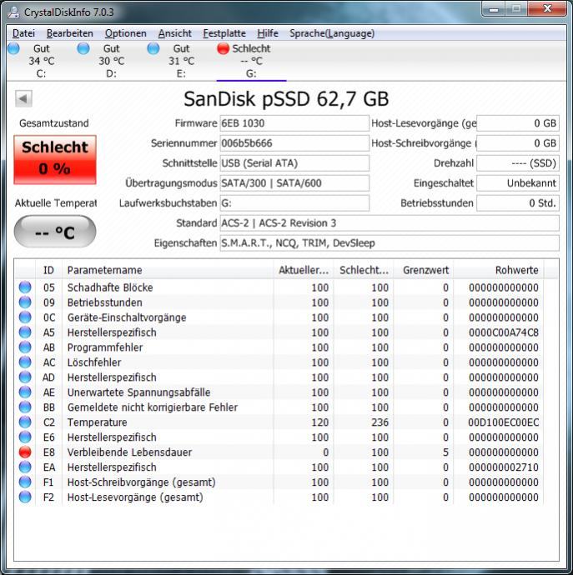Click the Betriebsstunden field 0 Std.
The width and height of the screenshot is (573, 575).
[518, 202]
